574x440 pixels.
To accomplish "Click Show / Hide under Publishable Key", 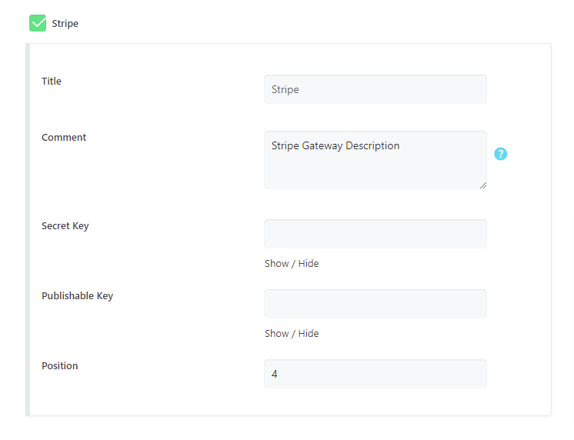I will point(292,334).
